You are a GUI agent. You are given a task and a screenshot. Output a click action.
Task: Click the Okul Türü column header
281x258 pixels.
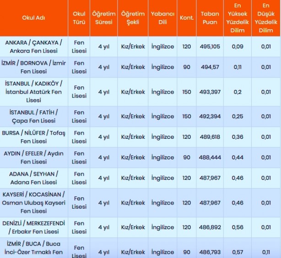79,18
